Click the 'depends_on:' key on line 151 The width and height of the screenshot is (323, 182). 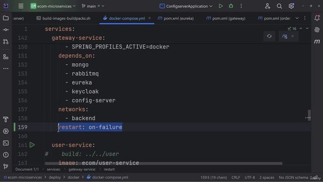pos(76,56)
